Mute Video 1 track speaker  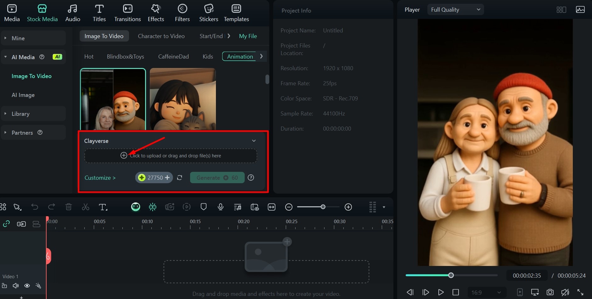tap(15, 286)
